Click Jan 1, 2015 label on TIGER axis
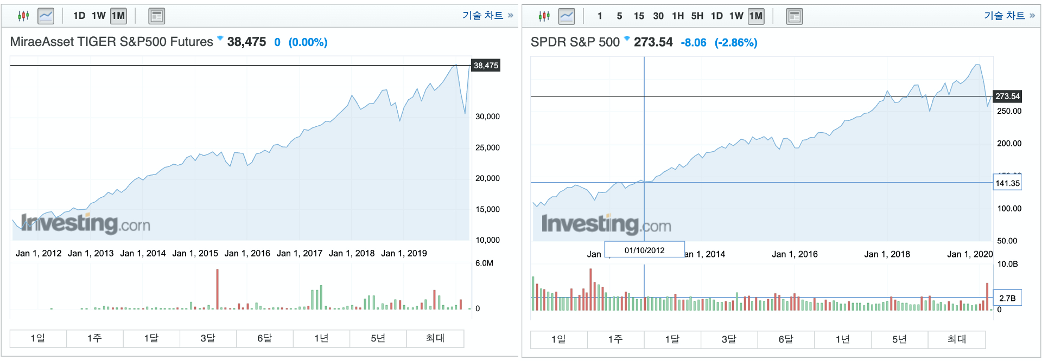This screenshot has height=361, width=1042. click(x=195, y=253)
